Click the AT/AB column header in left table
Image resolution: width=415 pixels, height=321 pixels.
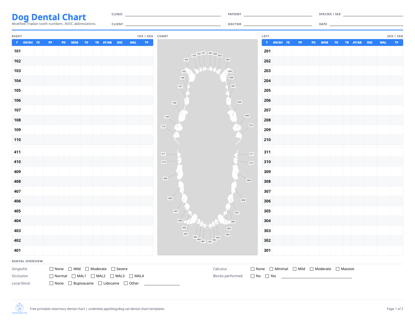357,42
